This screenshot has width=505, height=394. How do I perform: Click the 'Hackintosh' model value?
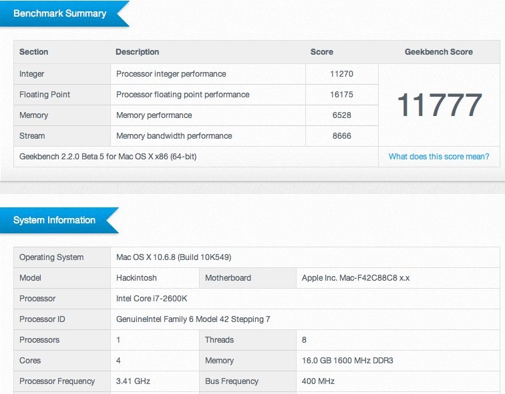click(x=136, y=277)
